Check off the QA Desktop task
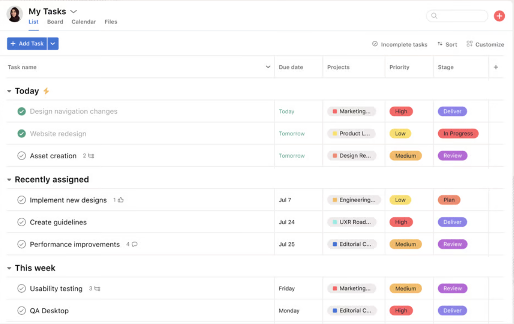 point(21,310)
